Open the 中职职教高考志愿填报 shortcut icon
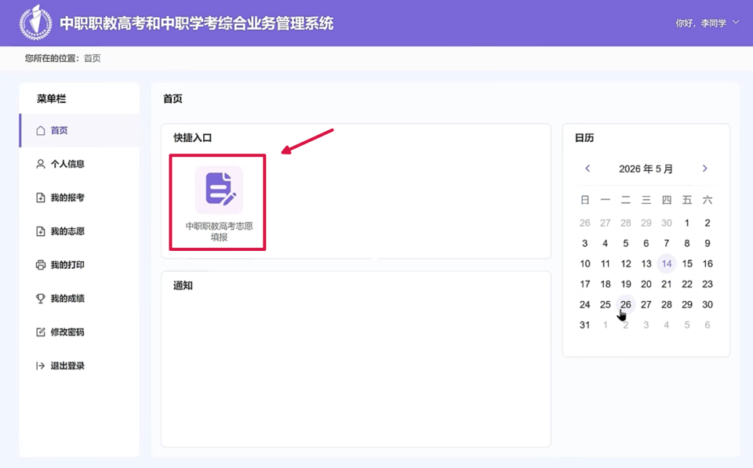Image resolution: width=753 pixels, height=468 pixels. [219, 190]
